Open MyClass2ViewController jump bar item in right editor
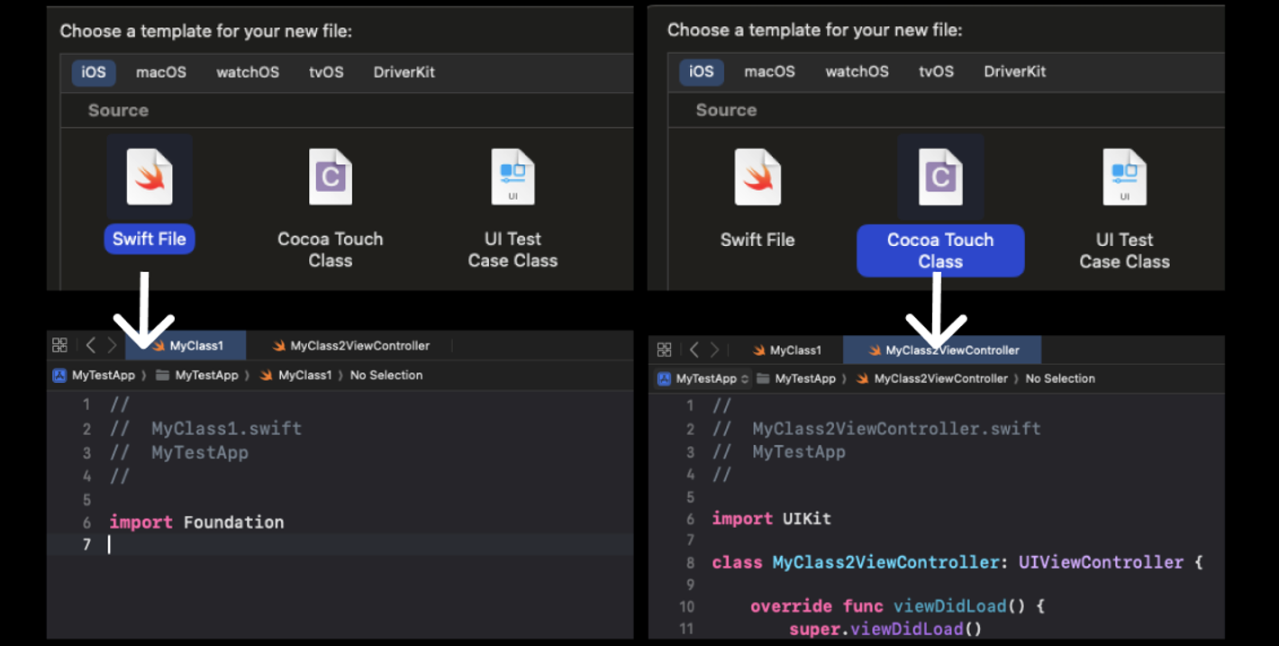 [932, 379]
